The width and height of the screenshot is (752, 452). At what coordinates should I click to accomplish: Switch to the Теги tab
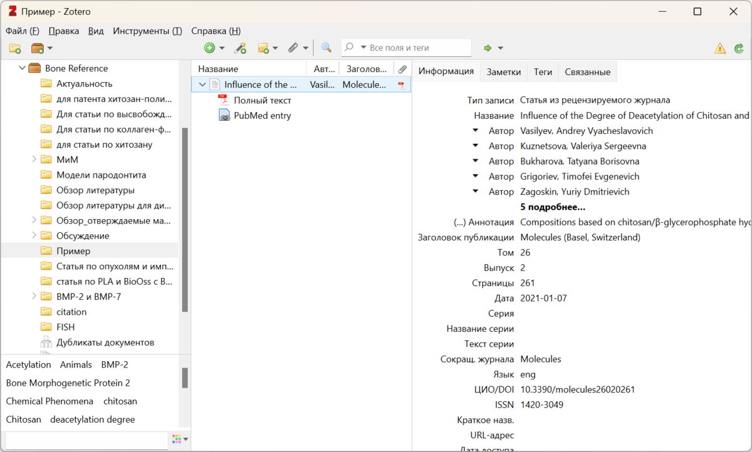[543, 71]
